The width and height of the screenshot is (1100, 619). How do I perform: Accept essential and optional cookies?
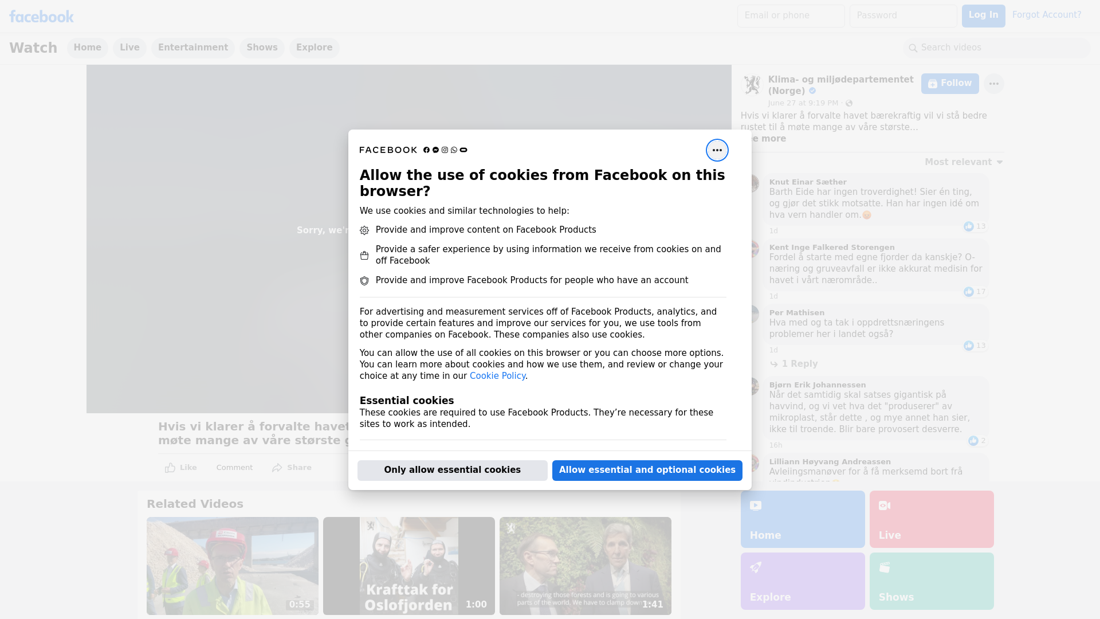coord(647,470)
